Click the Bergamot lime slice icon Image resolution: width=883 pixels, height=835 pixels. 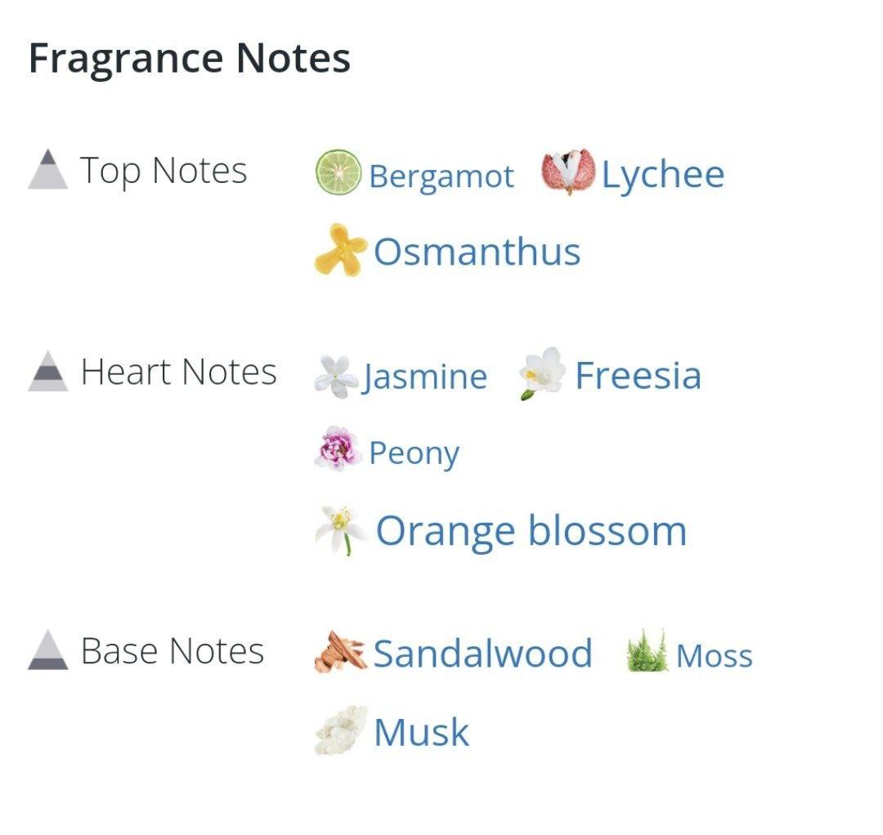(x=338, y=172)
